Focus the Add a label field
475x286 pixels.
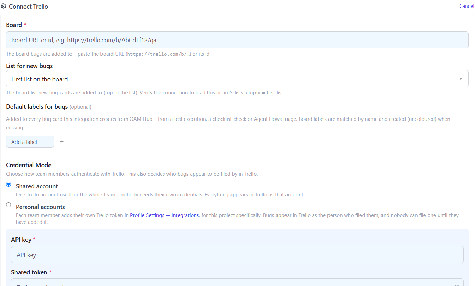pyautogui.click(x=30, y=142)
